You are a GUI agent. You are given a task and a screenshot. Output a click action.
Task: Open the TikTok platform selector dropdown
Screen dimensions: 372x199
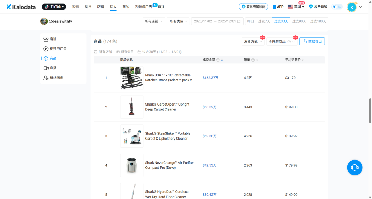pyautogui.click(x=54, y=6)
